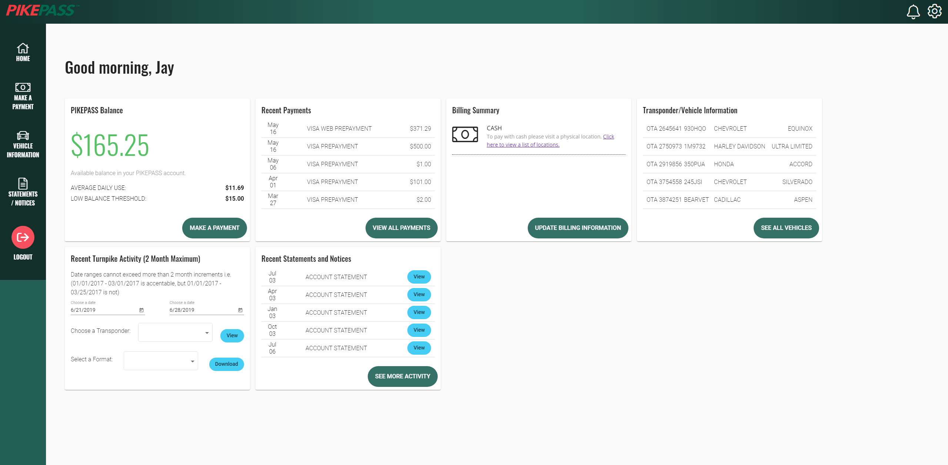Click SEE MORE ACTIVITY button
This screenshot has height=465, width=948.
pos(403,377)
